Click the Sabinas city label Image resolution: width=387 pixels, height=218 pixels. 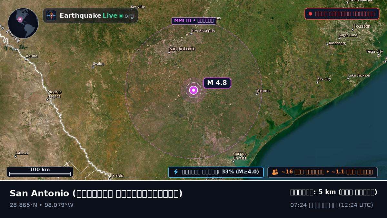tap(22, 153)
